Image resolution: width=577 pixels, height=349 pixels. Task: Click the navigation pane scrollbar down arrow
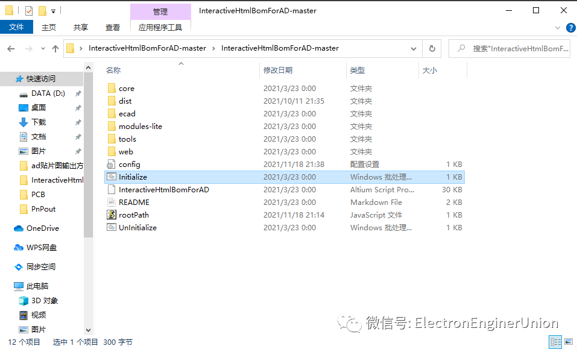coord(88,330)
